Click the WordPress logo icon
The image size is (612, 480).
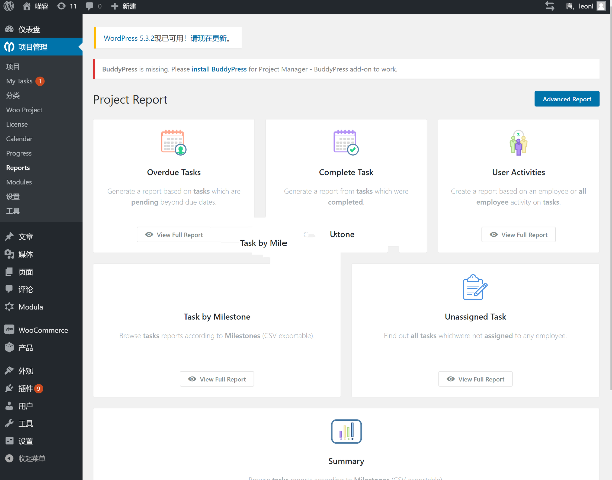click(9, 6)
